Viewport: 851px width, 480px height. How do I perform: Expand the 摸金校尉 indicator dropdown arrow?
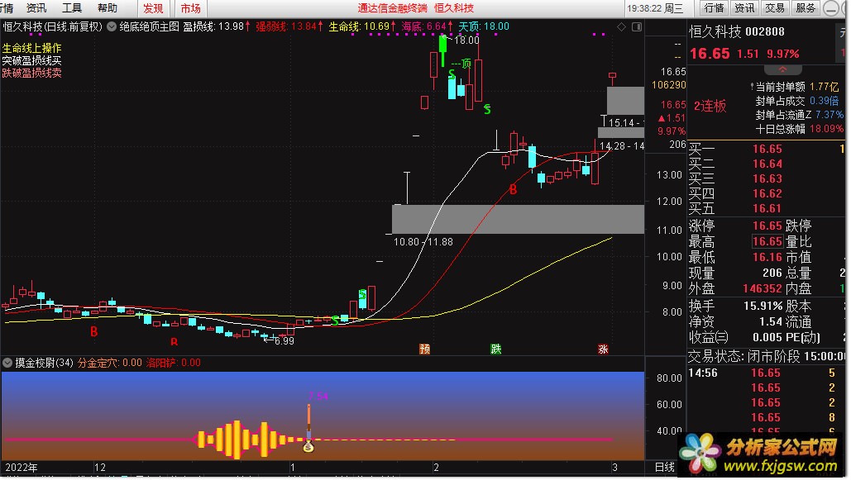[x=7, y=363]
